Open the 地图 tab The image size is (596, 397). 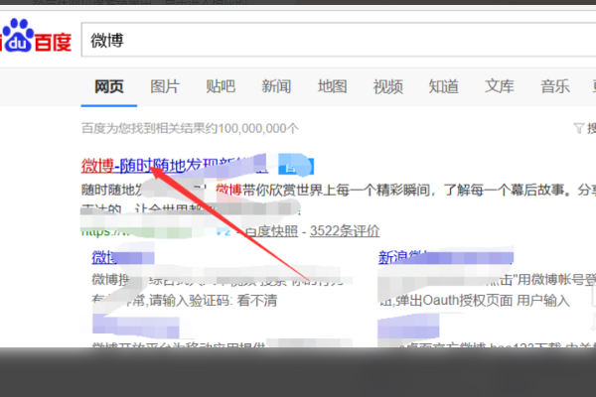[332, 86]
